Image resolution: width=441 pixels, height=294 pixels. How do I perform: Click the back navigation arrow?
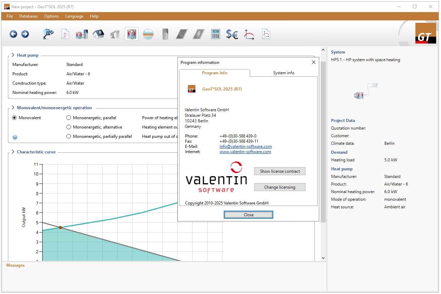click(13, 34)
